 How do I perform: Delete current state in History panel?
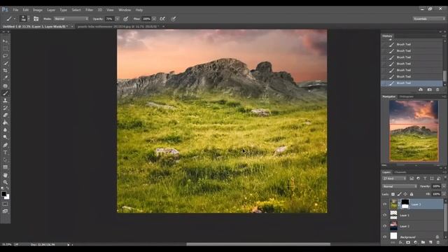(437, 90)
